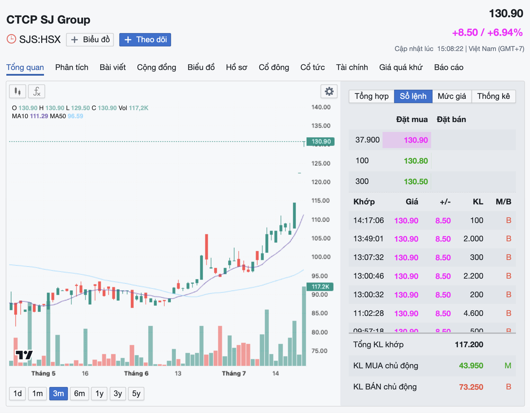Viewport: 530px width, 413px height.
Task: Click the trade row at 13:07:32
Action: pos(432,258)
